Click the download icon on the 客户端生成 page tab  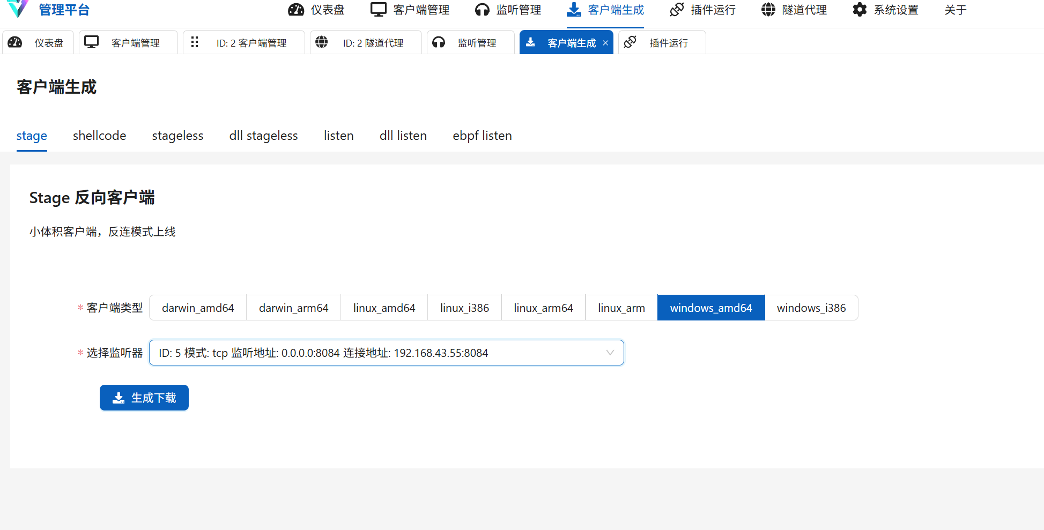tap(530, 42)
